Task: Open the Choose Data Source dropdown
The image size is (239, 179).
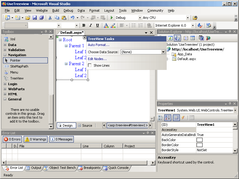Action: point(163,52)
